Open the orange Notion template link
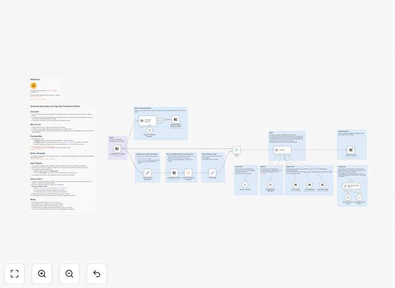Image resolution: width=395 pixels, height=288 pixels. coord(42,159)
